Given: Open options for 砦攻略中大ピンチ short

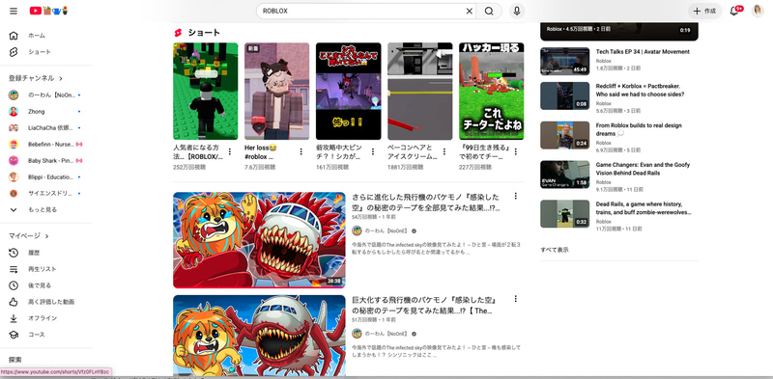Looking at the screenshot, I should (373, 151).
